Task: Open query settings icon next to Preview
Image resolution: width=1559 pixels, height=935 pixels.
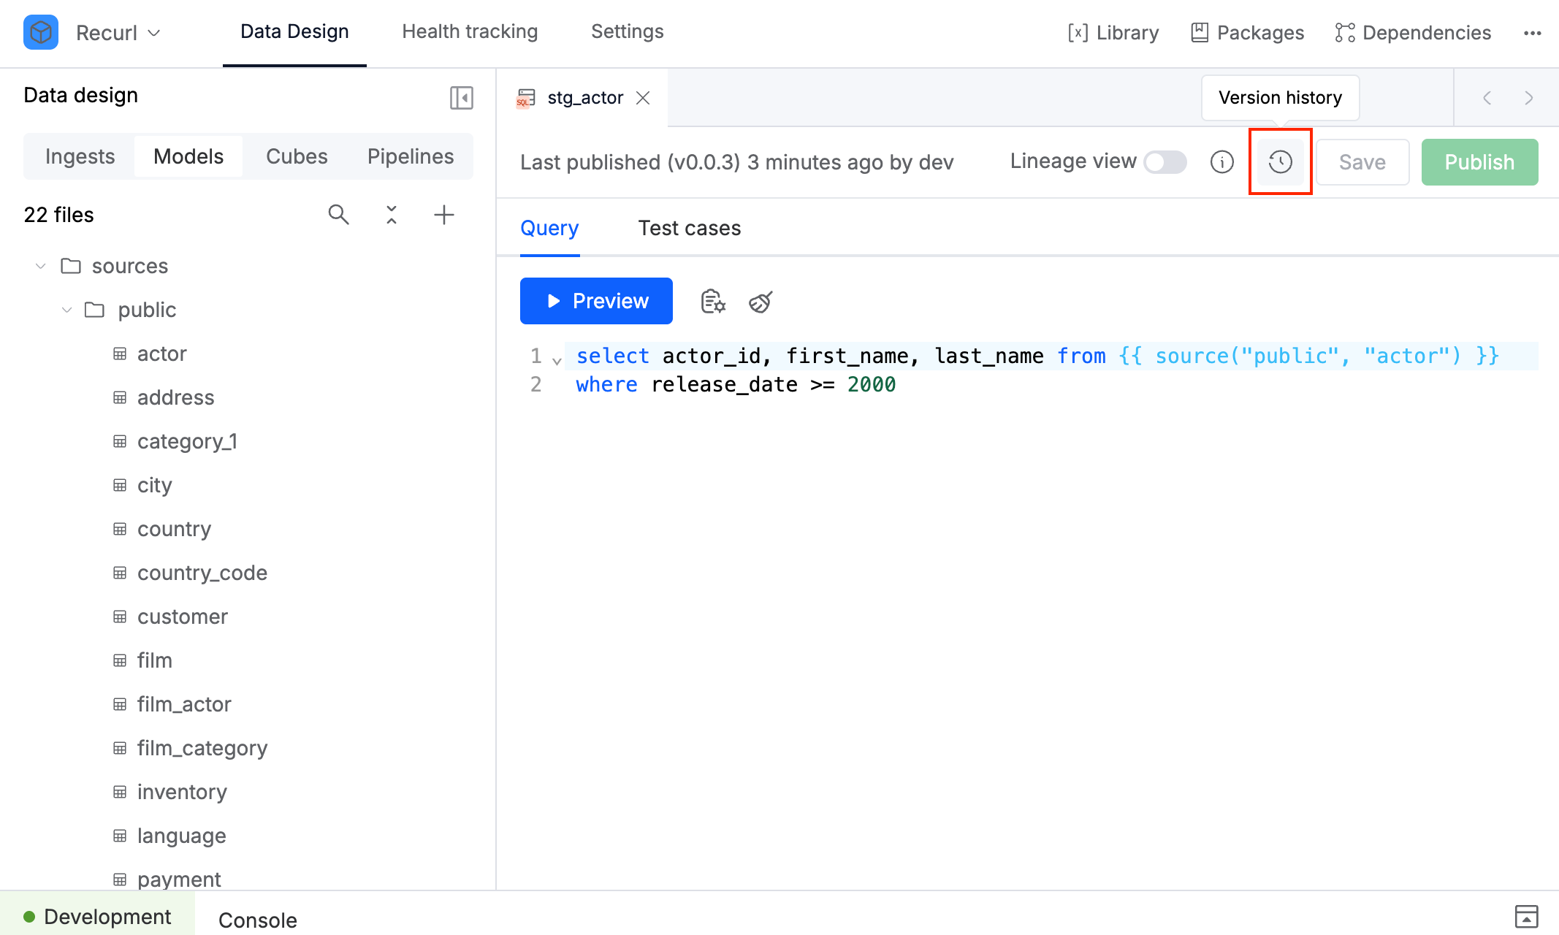Action: (x=712, y=302)
